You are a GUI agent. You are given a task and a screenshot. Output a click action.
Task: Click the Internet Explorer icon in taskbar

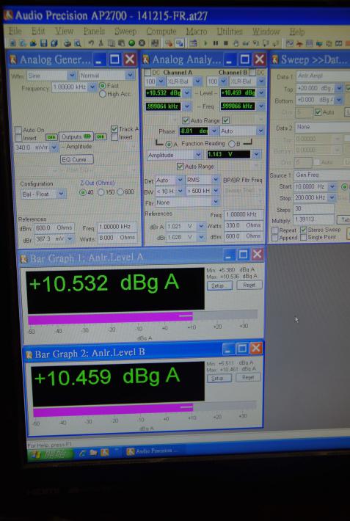[82, 453]
